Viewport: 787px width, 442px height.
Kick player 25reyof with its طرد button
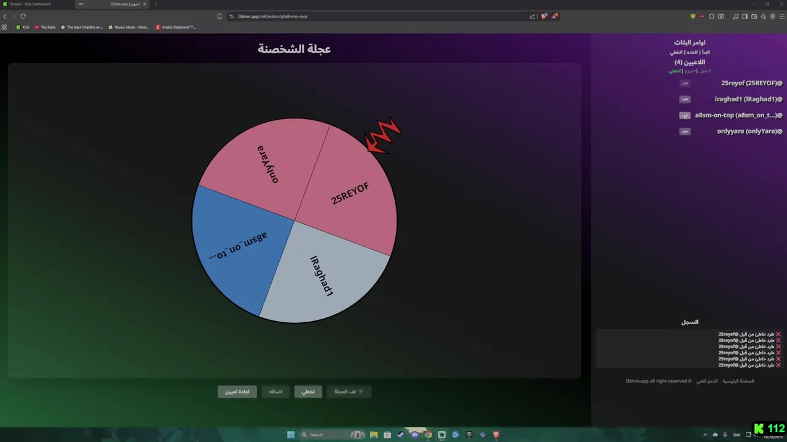(x=685, y=83)
